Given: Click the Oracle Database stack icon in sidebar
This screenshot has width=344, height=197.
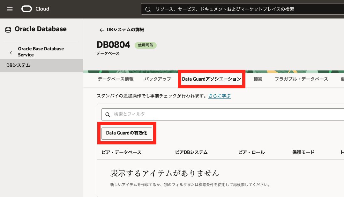Looking at the screenshot, I should [8, 30].
